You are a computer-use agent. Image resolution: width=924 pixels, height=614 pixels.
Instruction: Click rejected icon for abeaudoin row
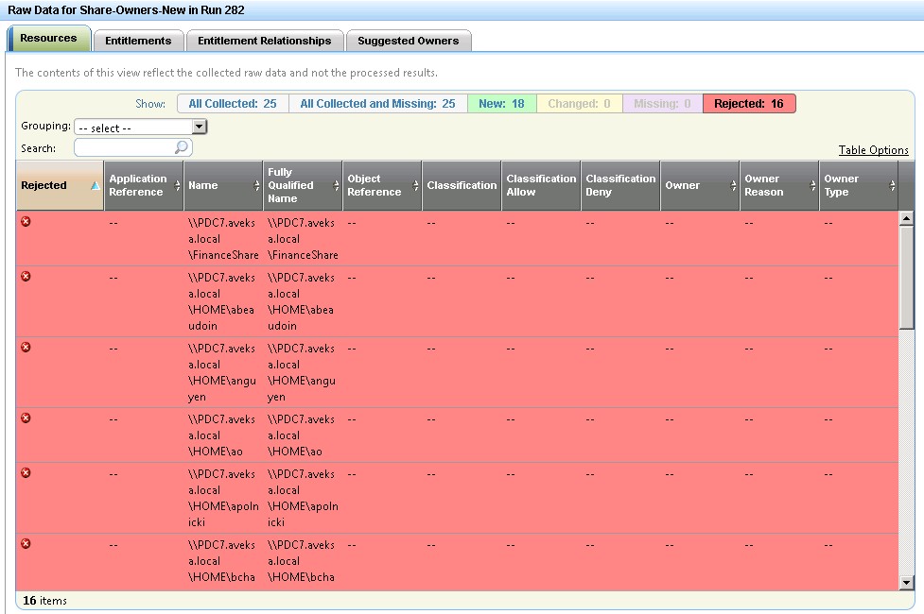tap(26, 276)
